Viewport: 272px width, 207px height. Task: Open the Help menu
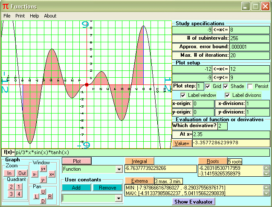34,16
